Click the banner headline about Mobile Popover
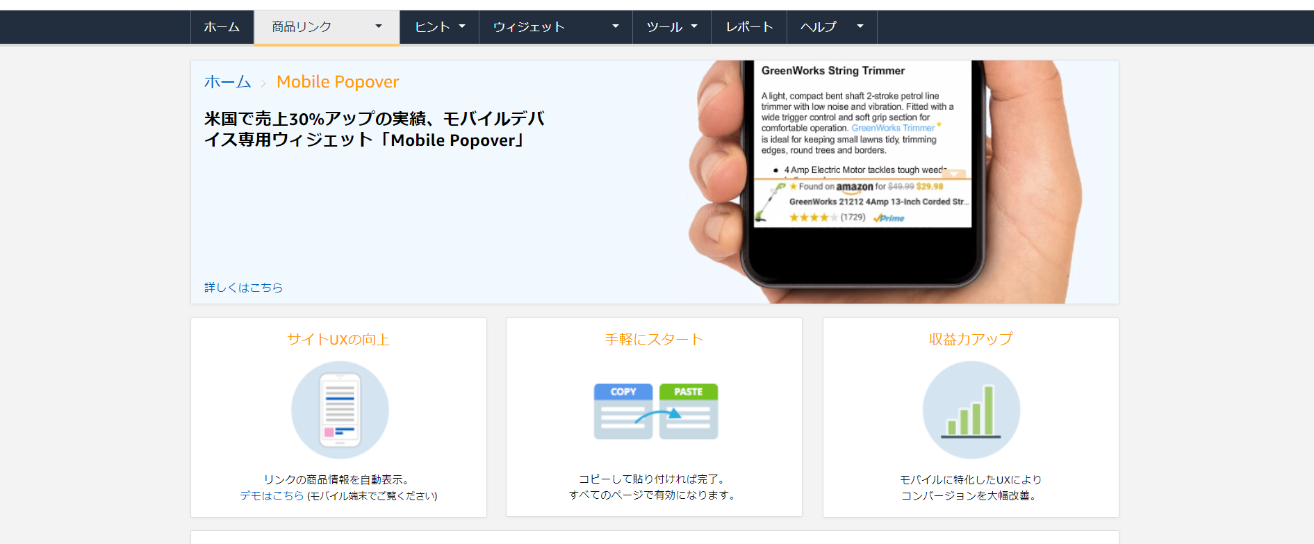This screenshot has width=1314, height=544. tap(374, 129)
